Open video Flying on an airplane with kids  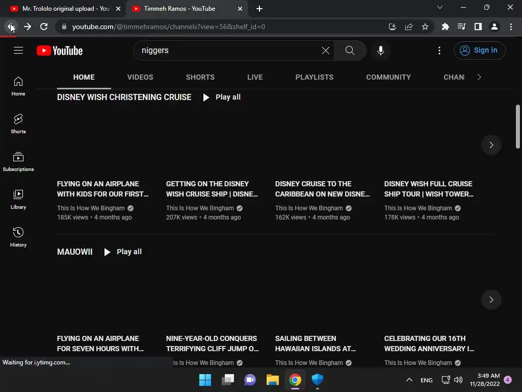tap(102, 189)
